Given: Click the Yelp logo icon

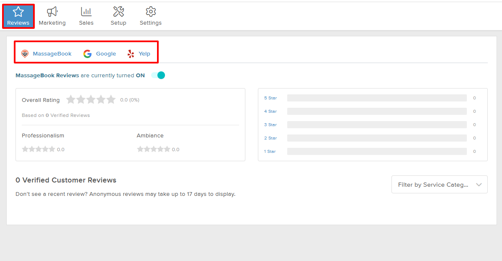Looking at the screenshot, I should point(131,54).
